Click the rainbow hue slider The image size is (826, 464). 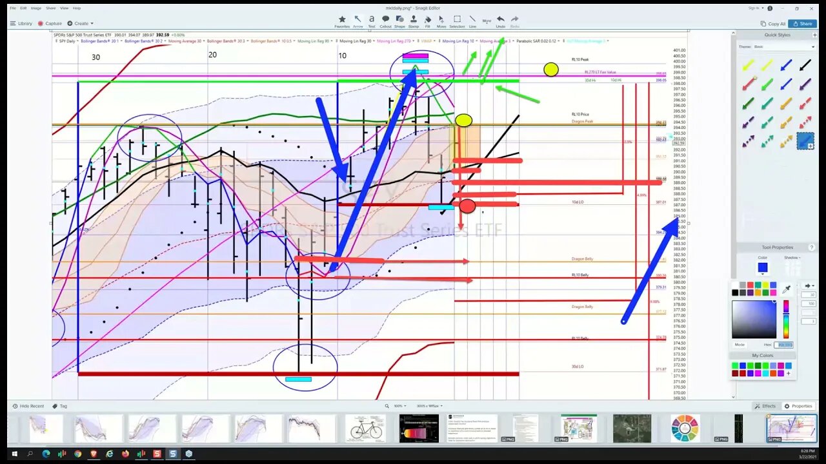(x=785, y=319)
